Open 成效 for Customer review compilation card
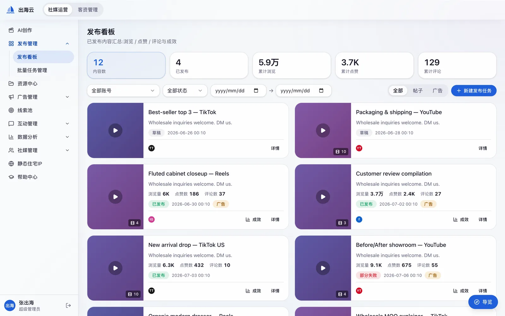 461,220
